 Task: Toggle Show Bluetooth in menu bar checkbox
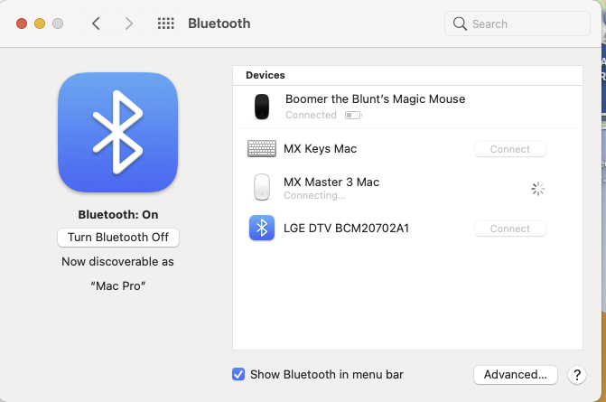point(238,374)
